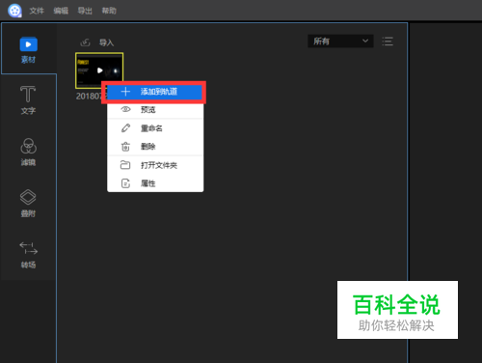Image resolution: width=482 pixels, height=363 pixels.
Task: Select the 素材 media tab
Action: click(x=28, y=50)
